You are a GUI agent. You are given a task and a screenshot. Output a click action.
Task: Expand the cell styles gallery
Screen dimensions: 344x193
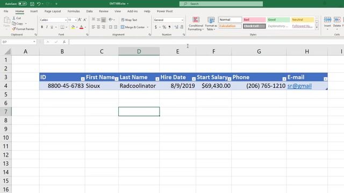pos(317,27)
